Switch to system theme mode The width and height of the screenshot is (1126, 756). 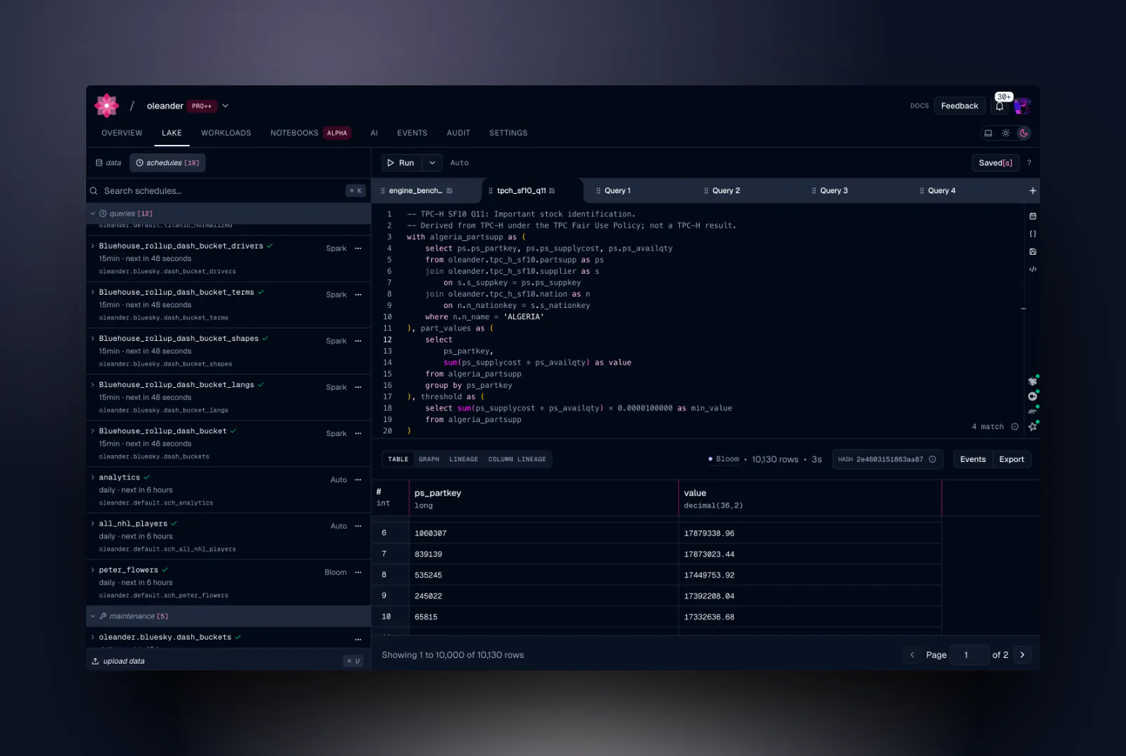(988, 133)
